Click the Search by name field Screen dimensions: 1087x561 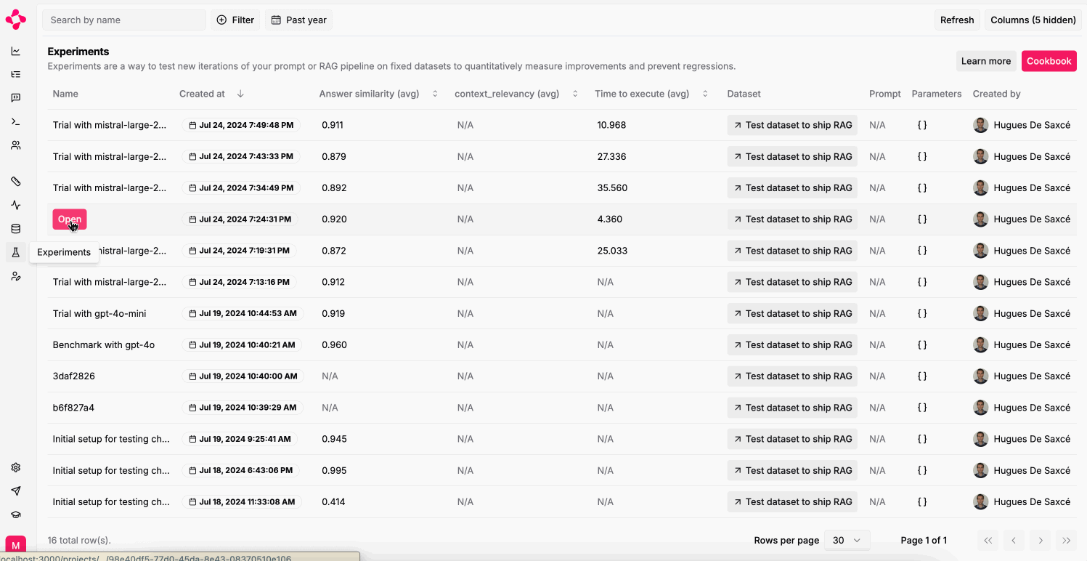click(124, 20)
